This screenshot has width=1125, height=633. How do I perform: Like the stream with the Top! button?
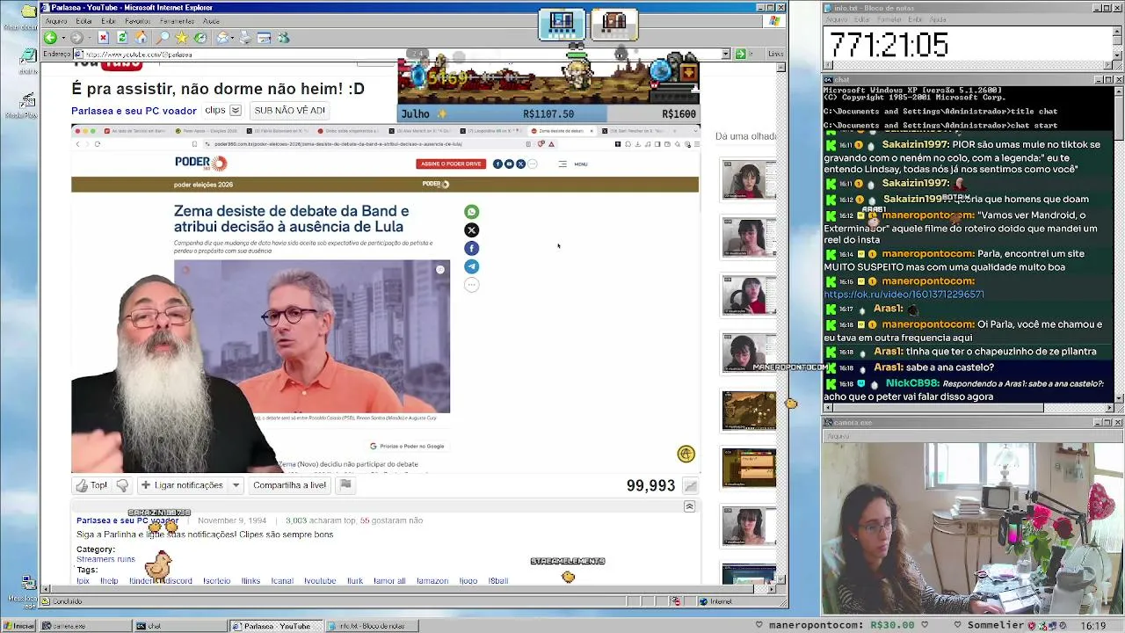[x=91, y=485]
